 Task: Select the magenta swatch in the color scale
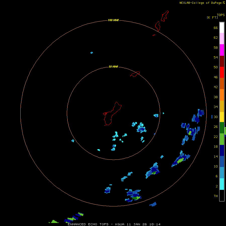coord(222,50)
